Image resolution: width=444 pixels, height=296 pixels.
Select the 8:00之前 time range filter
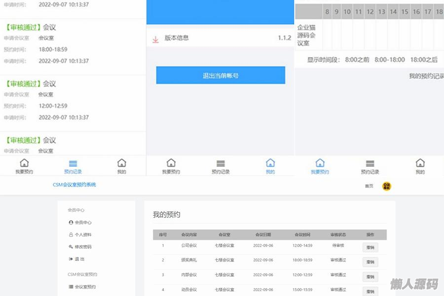tap(357, 60)
